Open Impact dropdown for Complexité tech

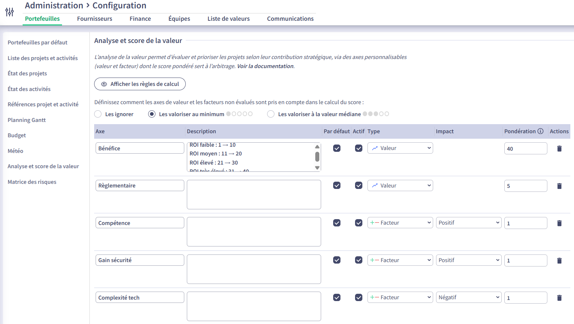[469, 297]
